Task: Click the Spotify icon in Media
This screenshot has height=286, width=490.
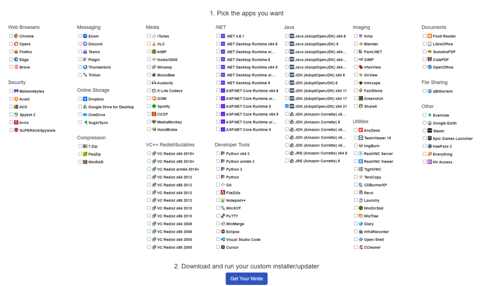Action: [154, 106]
